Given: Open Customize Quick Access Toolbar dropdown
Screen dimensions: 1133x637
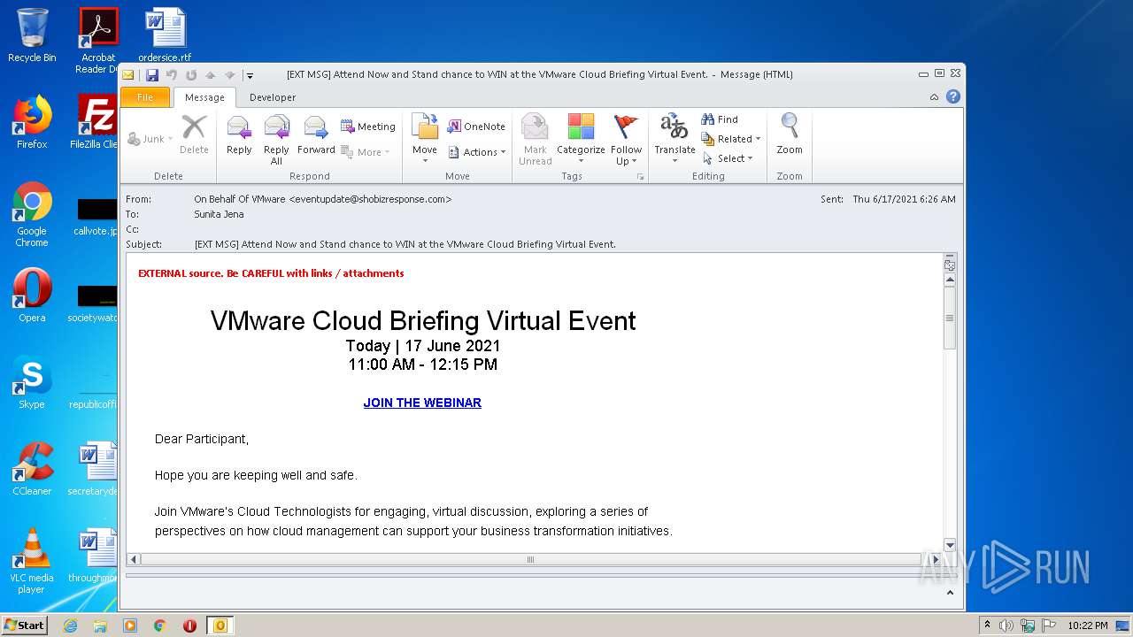Looking at the screenshot, I should 250,75.
